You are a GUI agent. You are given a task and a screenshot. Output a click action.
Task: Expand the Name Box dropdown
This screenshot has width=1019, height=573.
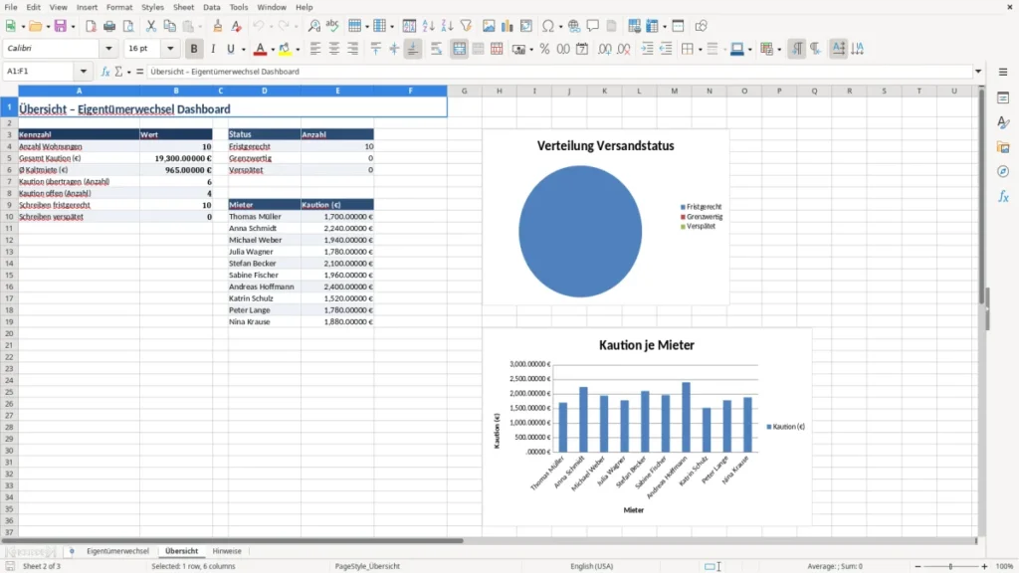[x=84, y=72]
